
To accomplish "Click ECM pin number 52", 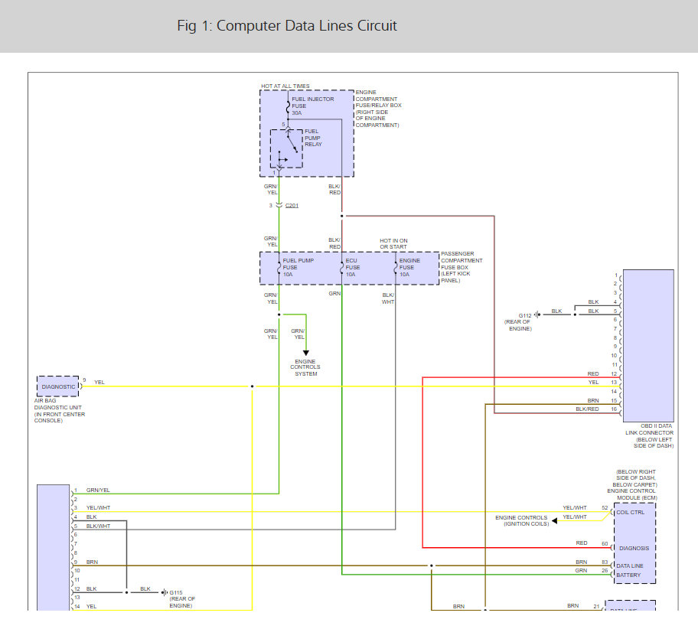I will point(605,508).
